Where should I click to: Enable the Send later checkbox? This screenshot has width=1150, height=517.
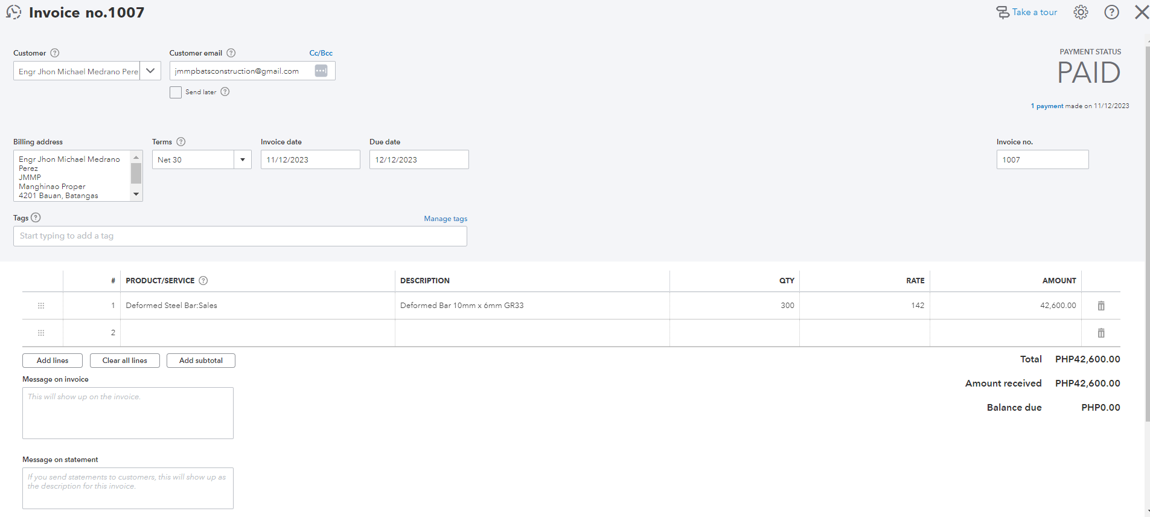(176, 92)
